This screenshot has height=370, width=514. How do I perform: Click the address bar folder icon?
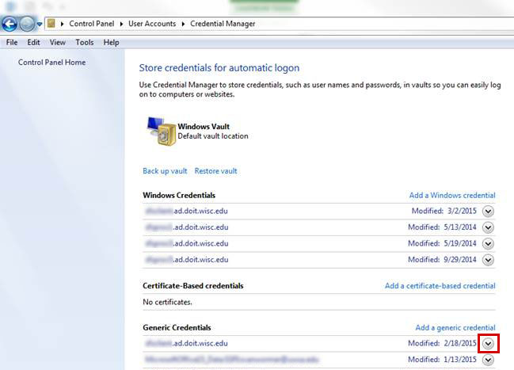tap(51, 23)
